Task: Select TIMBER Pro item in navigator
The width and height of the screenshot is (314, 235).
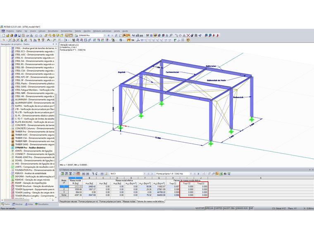Action: coord(35,132)
